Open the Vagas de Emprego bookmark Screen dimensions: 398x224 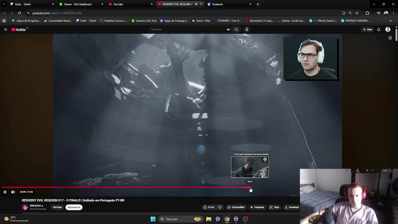pos(174,21)
